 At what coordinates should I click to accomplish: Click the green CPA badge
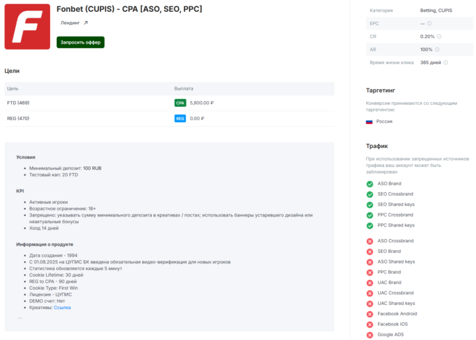(x=180, y=103)
